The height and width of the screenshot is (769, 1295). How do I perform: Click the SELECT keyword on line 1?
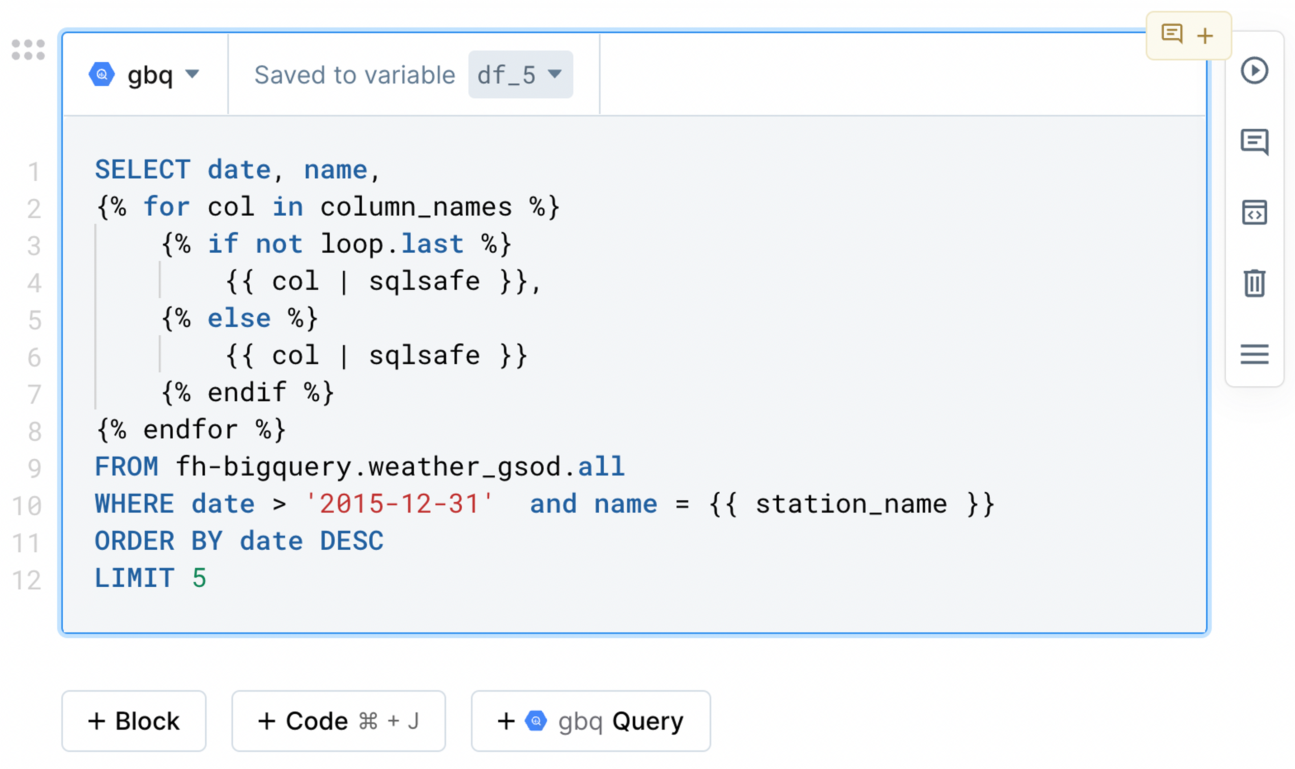pos(143,170)
